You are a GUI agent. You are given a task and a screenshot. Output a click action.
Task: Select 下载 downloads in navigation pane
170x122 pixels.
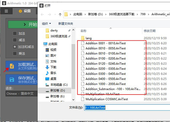[53, 67]
